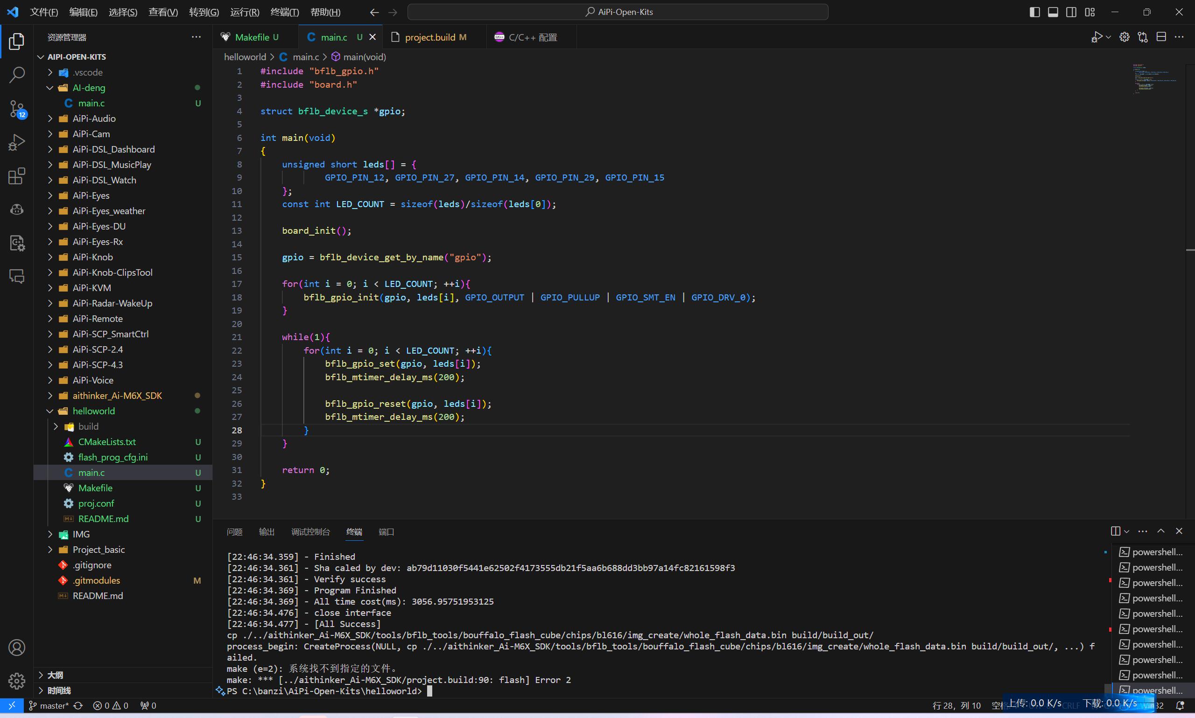Open the chat view icon in activity bar
Screen dimensions: 1195x718
[x=16, y=277]
